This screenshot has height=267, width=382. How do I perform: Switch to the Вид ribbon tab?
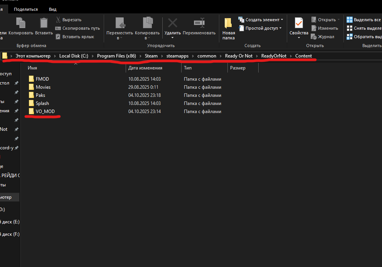(53, 9)
